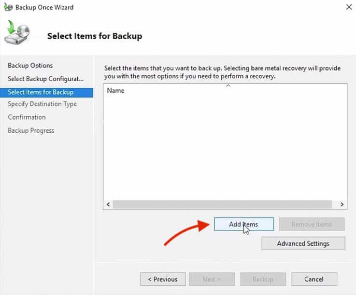The width and height of the screenshot is (356, 295).
Task: Click the sort chevron above the item list
Action: tap(228, 85)
